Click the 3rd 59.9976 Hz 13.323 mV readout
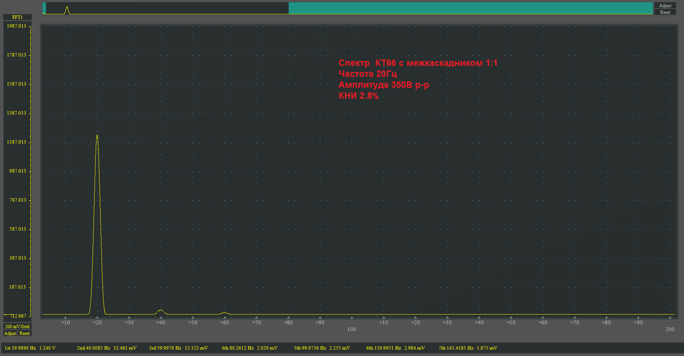 coord(178,348)
